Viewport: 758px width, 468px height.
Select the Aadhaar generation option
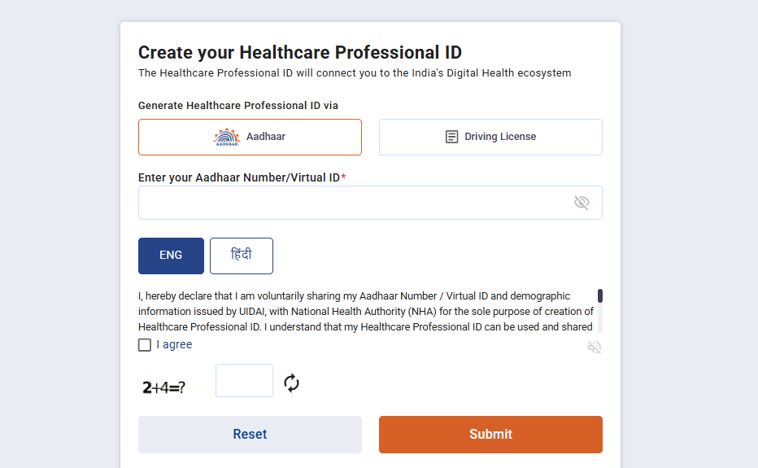[x=250, y=137]
